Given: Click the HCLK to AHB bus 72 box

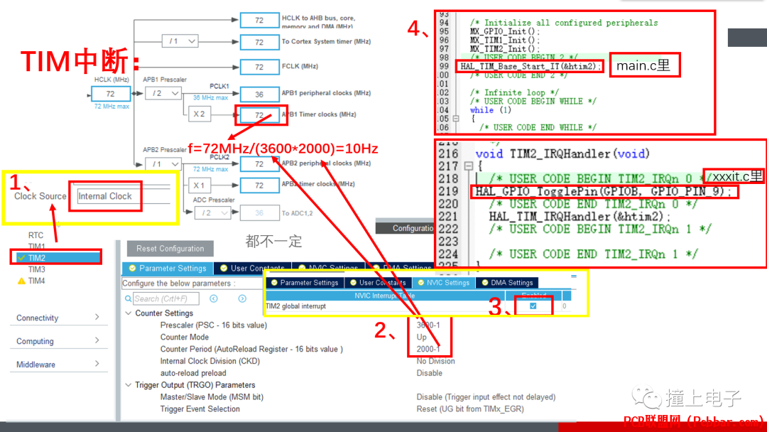Looking at the screenshot, I should [x=259, y=20].
